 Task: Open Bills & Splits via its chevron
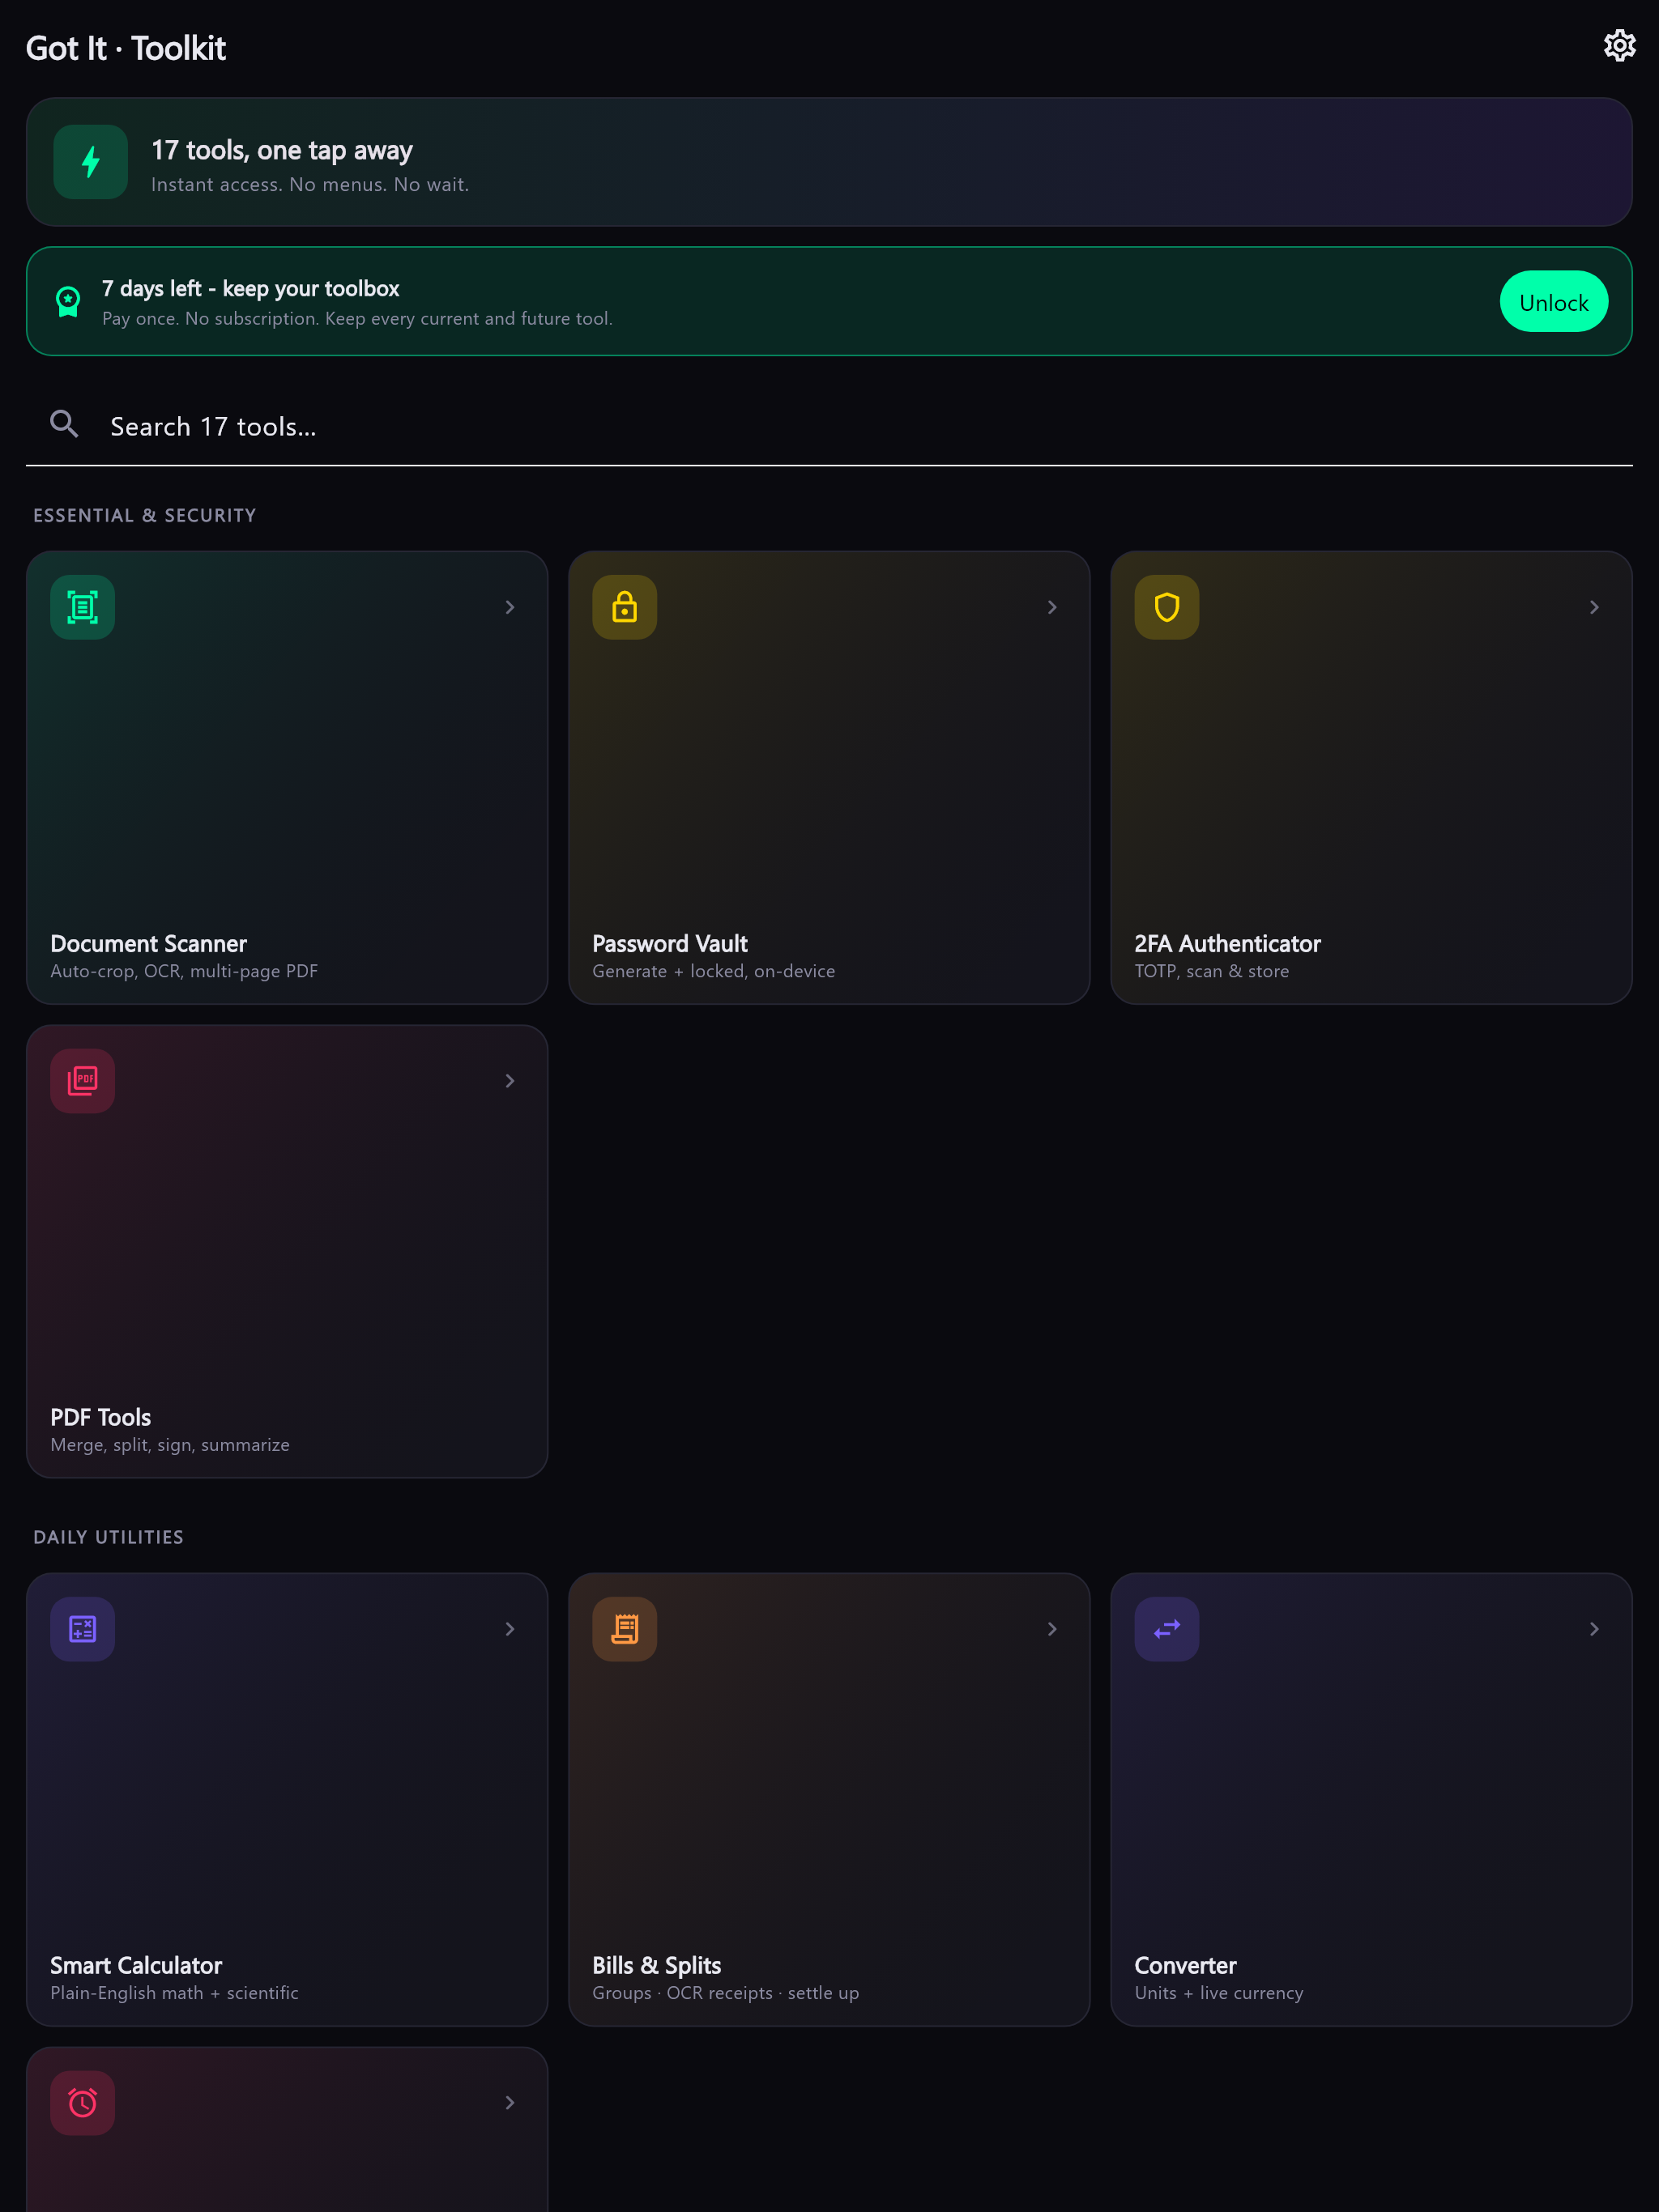[1051, 1629]
